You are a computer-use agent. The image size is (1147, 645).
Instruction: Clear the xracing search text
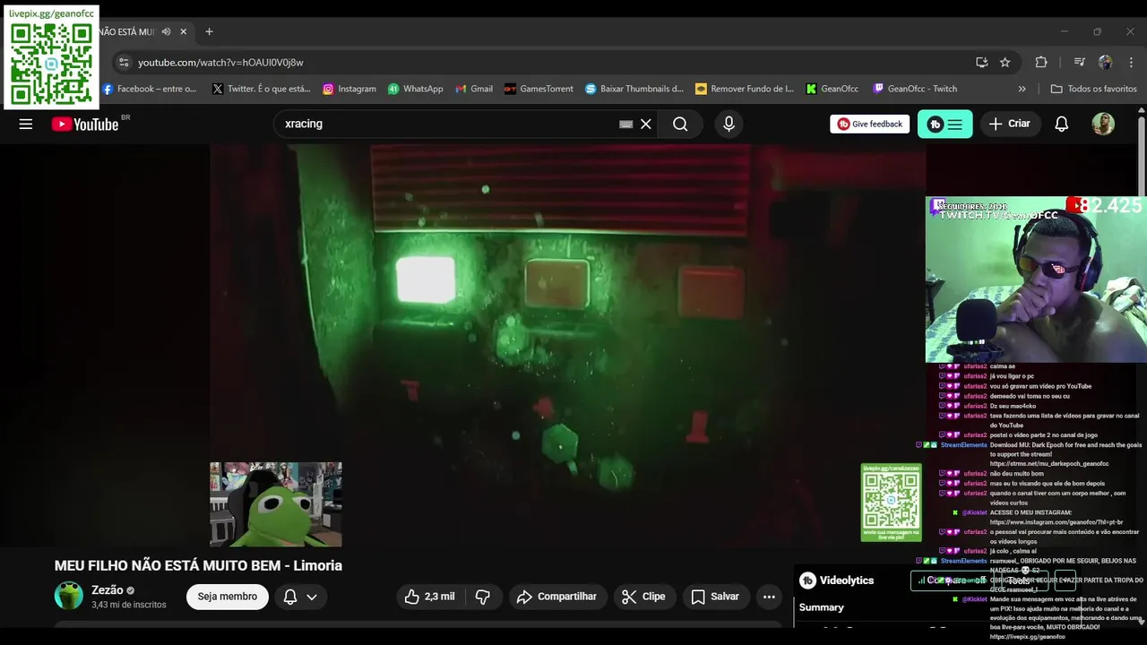click(x=645, y=125)
